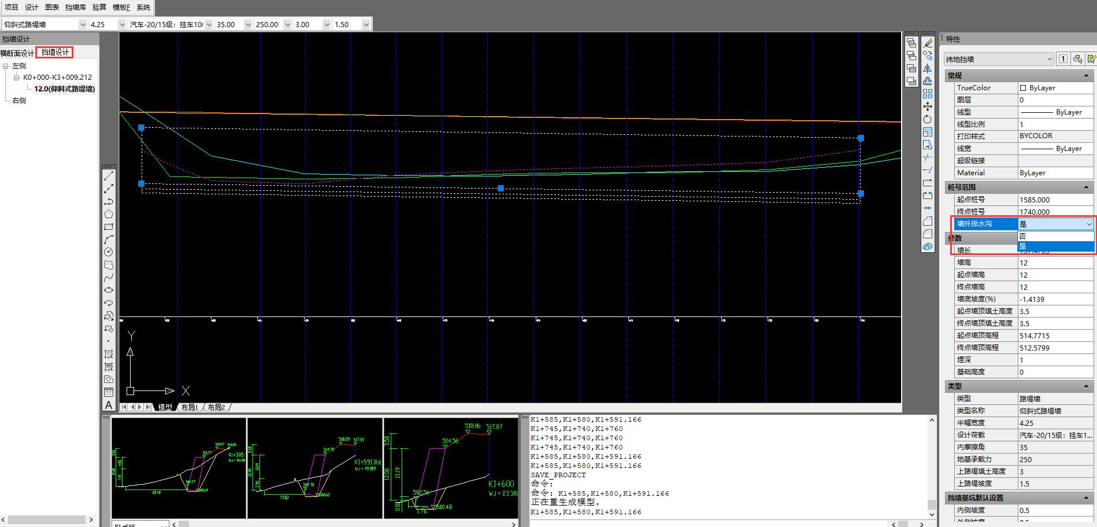The height and width of the screenshot is (527, 1097).
Task: Select the Rectangle drawing tool
Action: click(x=108, y=227)
